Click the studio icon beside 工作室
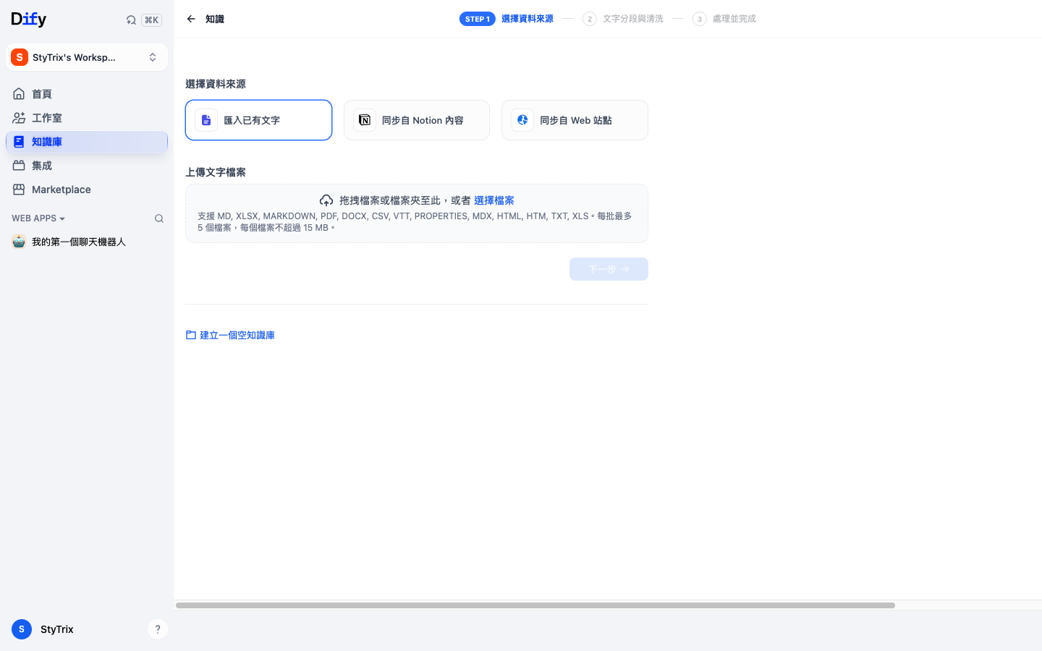Image resolution: width=1042 pixels, height=651 pixels. (x=19, y=118)
